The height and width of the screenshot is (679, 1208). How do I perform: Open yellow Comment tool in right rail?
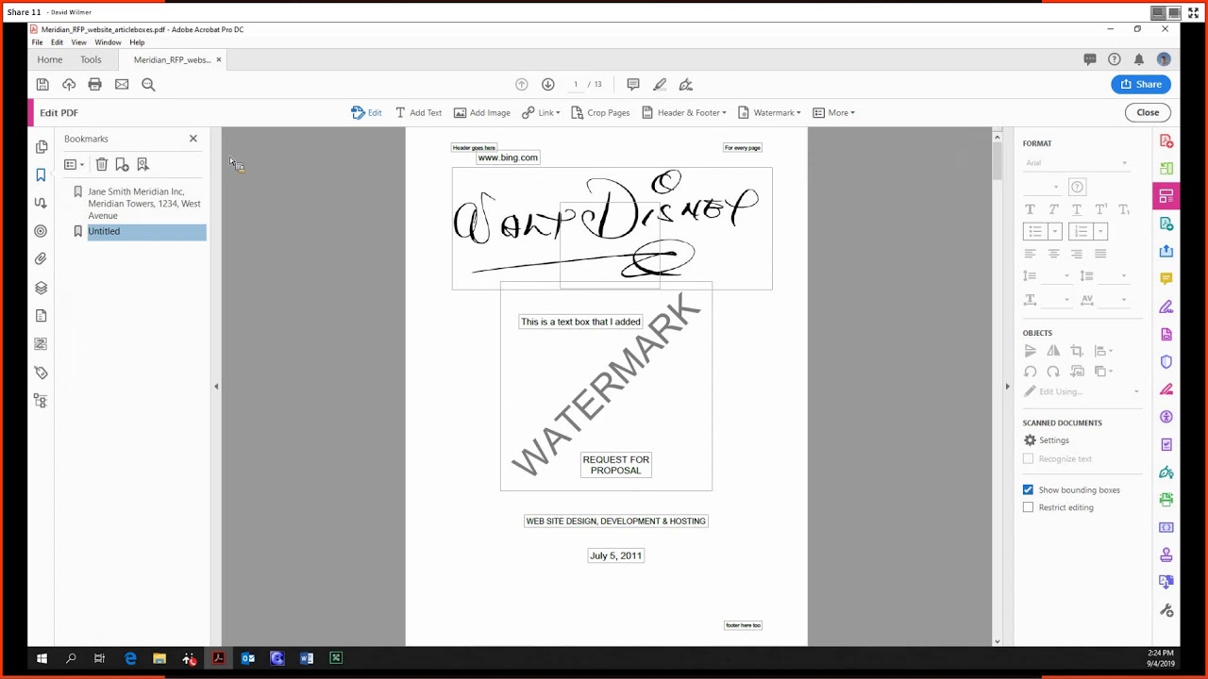pyautogui.click(x=1166, y=279)
